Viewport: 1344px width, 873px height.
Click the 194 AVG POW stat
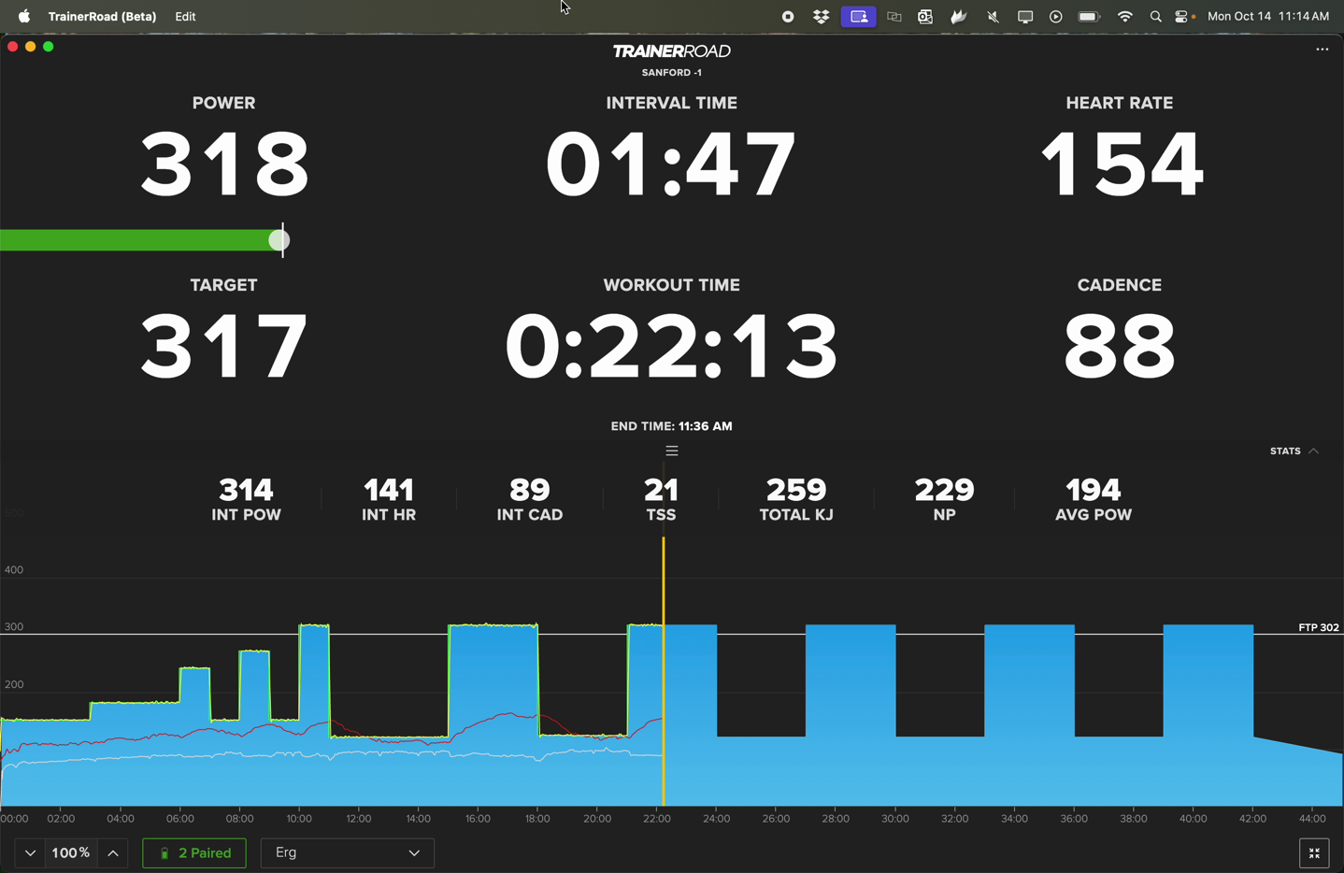1094,499
